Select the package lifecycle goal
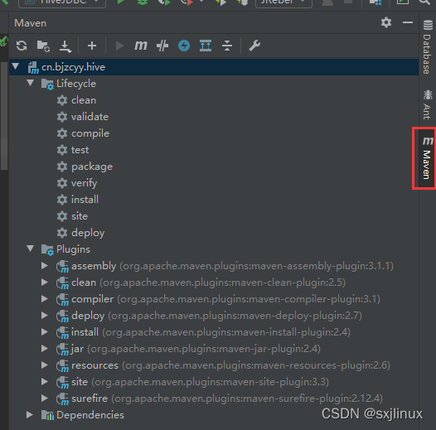This screenshot has width=436, height=430. click(92, 167)
